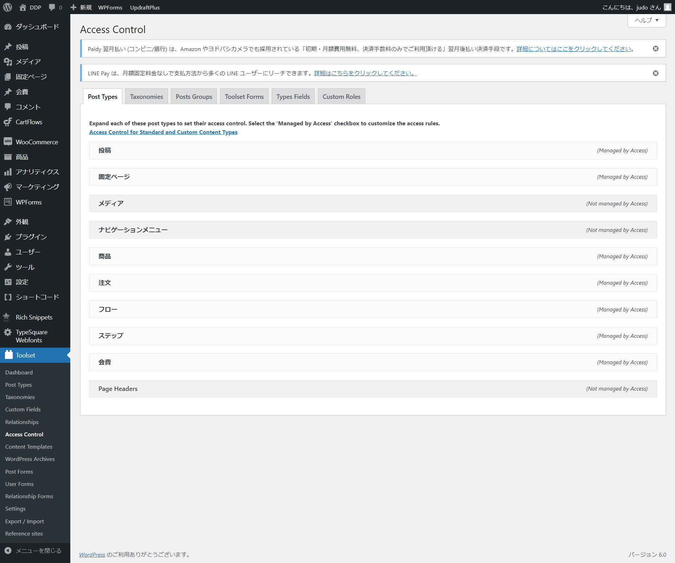Image resolution: width=675 pixels, height=563 pixels.
Task: Open UpdraftPlus in admin bar
Action: coord(145,7)
